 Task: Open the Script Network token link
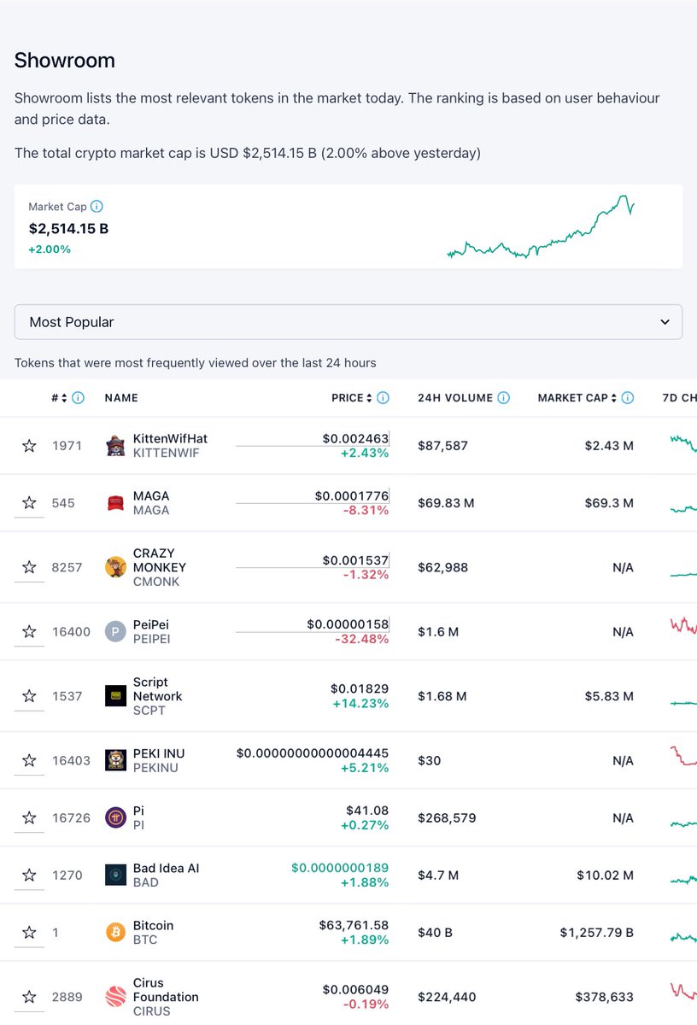[x=158, y=689]
